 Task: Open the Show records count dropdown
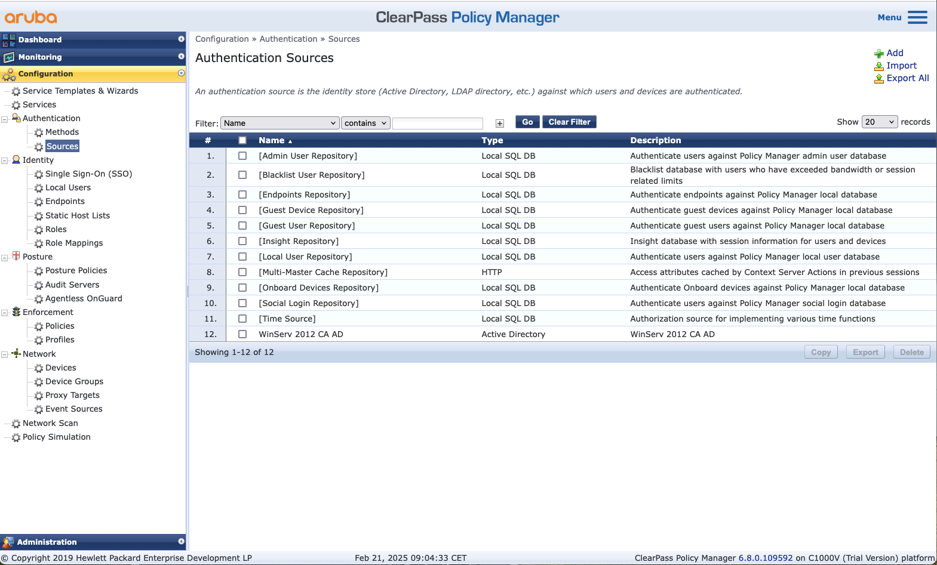[880, 122]
